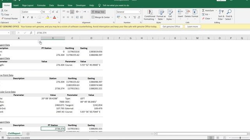Click Tell me what you want to do
Viewport: 250px width, 140px height.
tap(116, 5)
